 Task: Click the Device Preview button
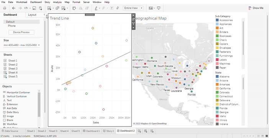(x=21, y=32)
